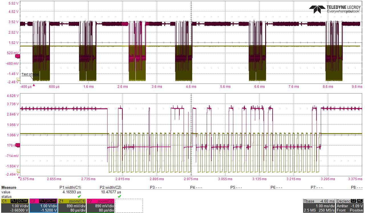The width and height of the screenshot is (365, 213).
Task: Select the P2:width(C2) measurement
Action: coord(110,187)
